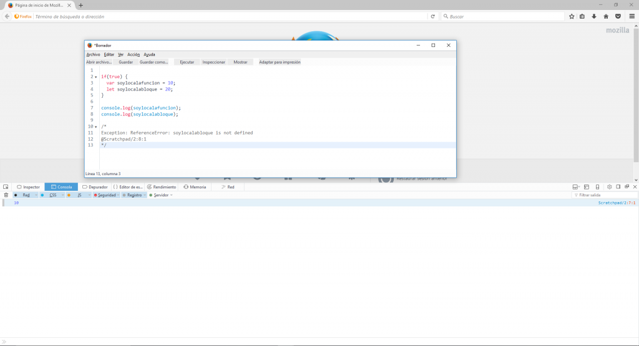Toggle the CSS console filter

click(52, 195)
